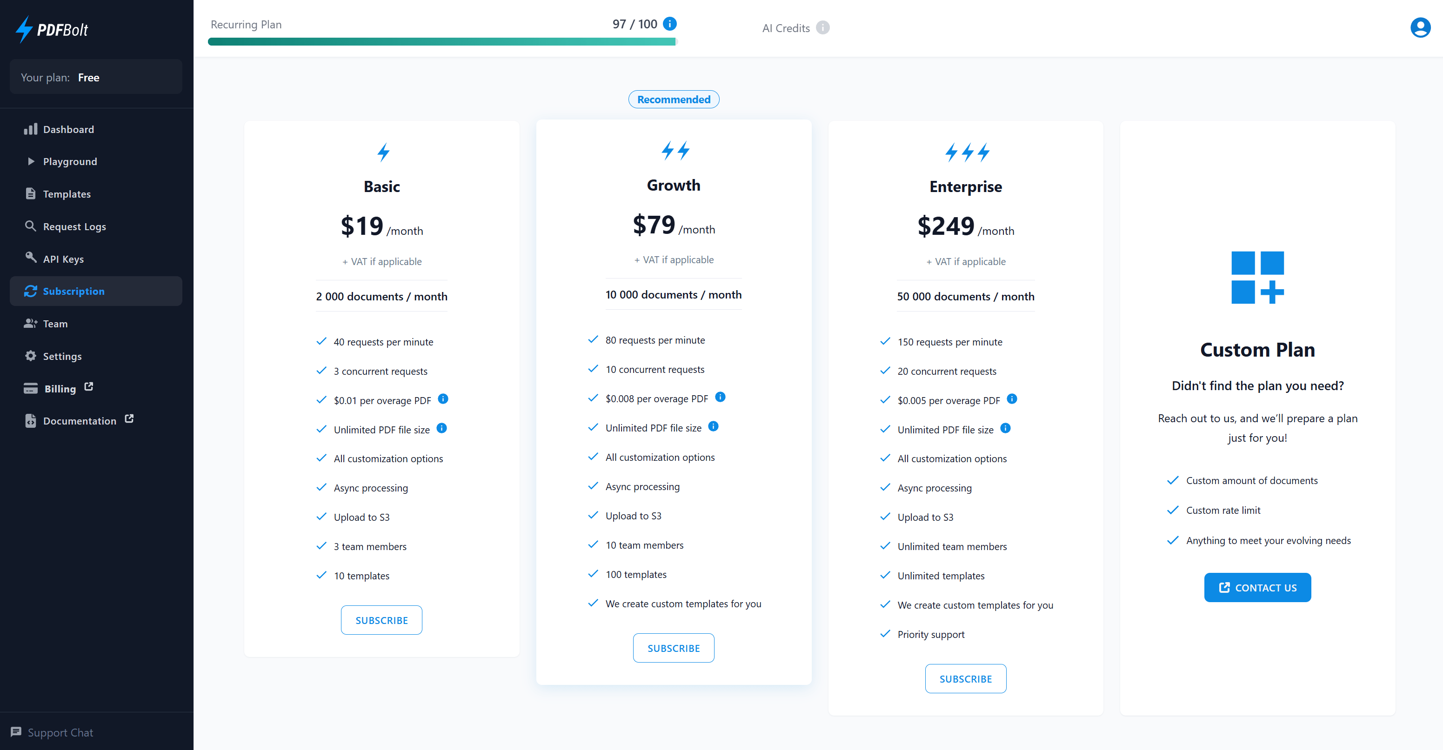
Task: Open the user account avatar menu
Action: 1420,27
